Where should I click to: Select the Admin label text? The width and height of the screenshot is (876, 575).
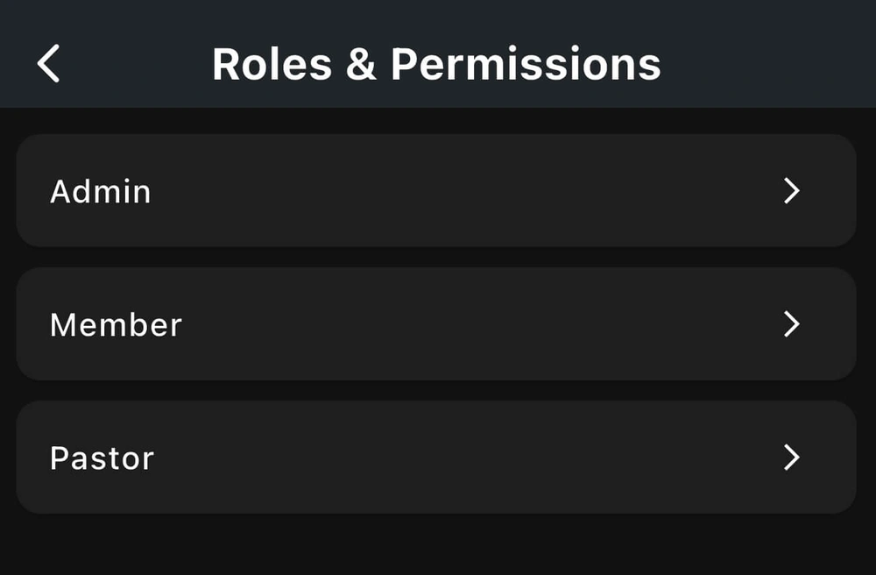click(101, 191)
